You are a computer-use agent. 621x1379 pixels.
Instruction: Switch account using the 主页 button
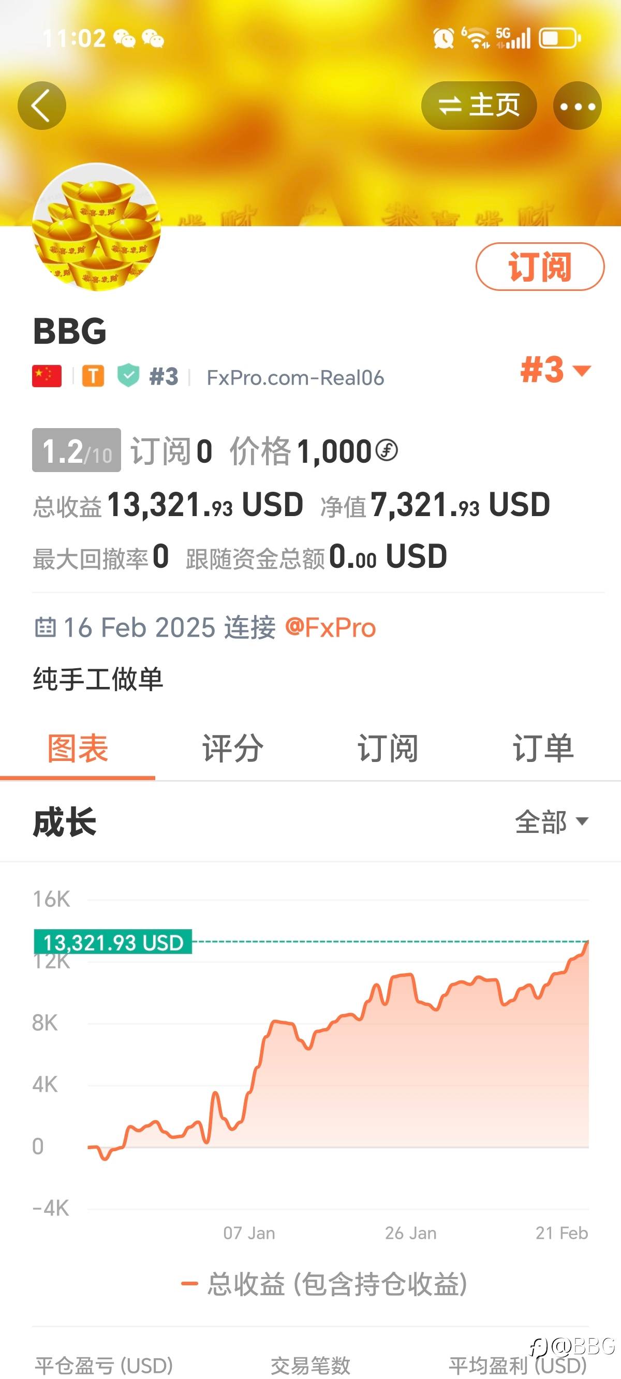coord(479,106)
